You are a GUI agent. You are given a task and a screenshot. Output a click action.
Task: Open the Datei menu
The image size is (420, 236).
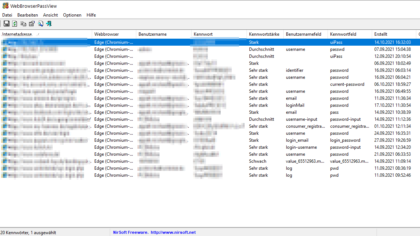7,15
